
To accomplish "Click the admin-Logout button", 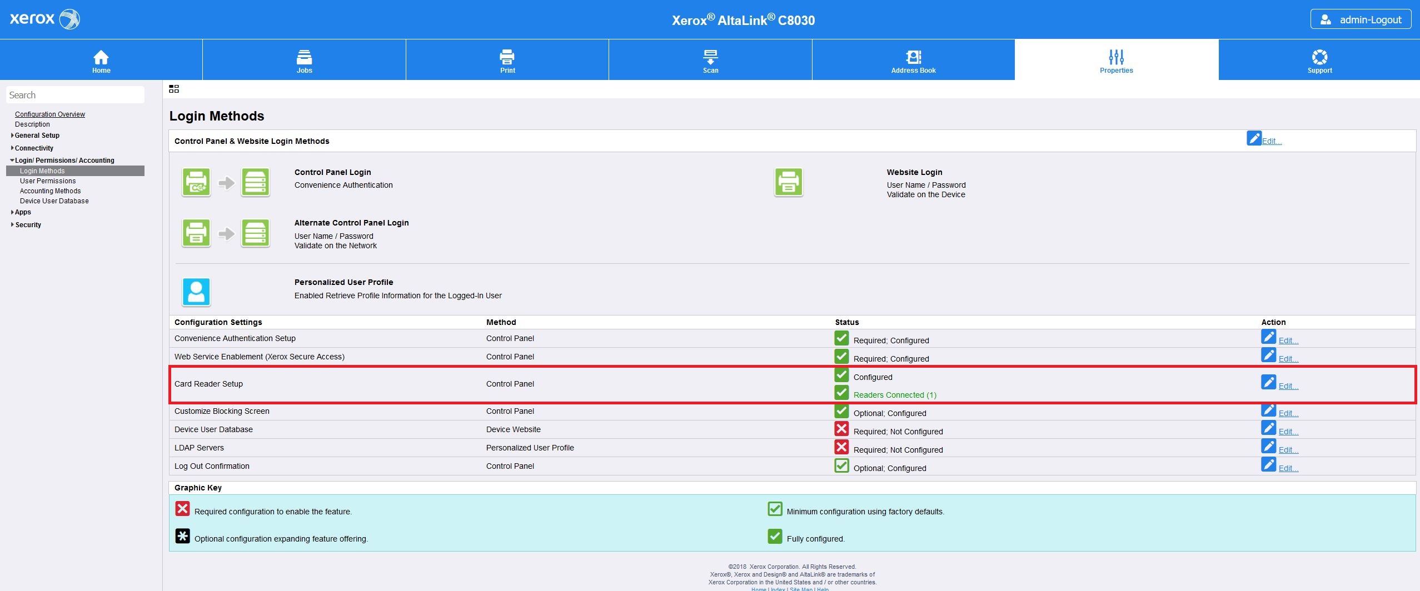I will (x=1361, y=19).
